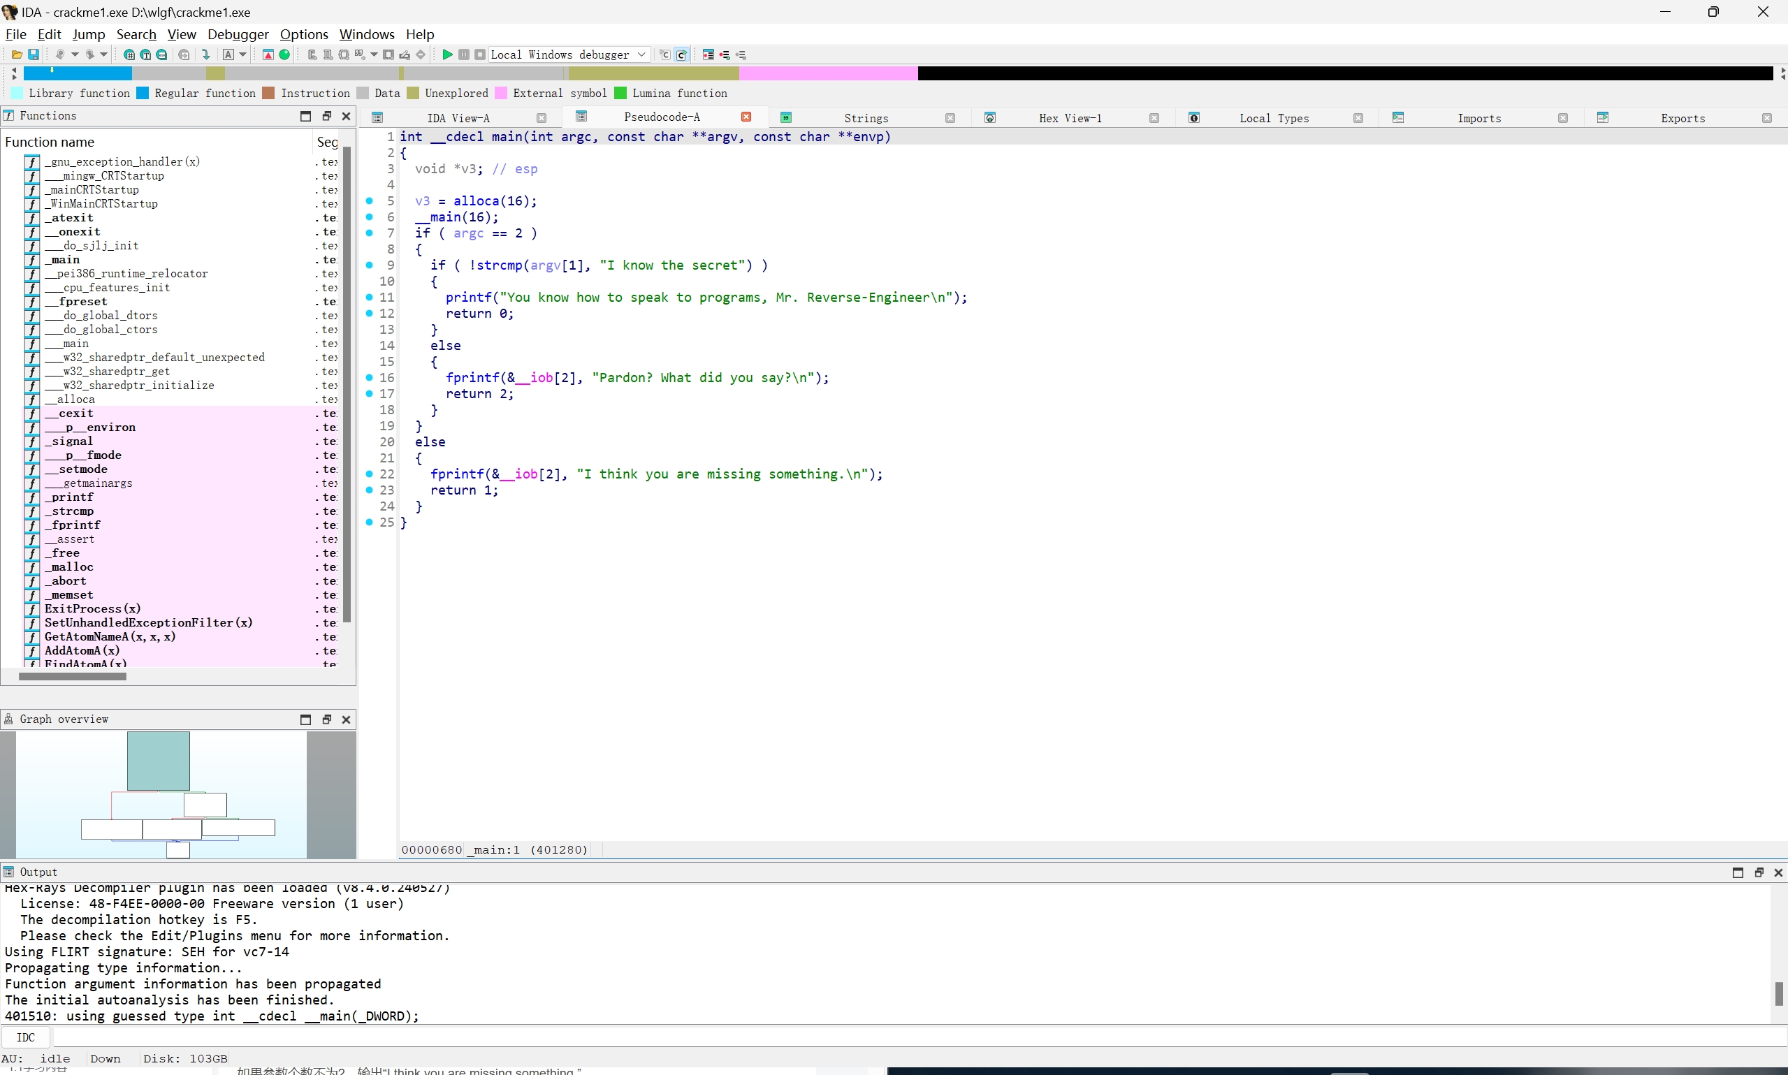This screenshot has height=1075, width=1788.
Task: Open the breakpoint list icon
Action: pos(708,54)
